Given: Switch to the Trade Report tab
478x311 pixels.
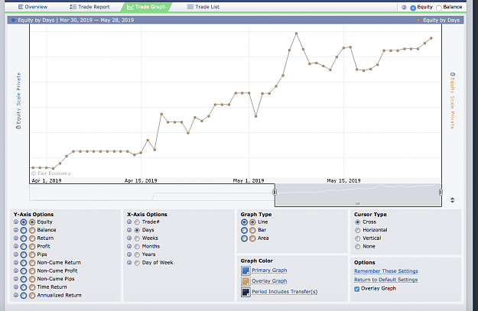Looking at the screenshot, I should tap(89, 7).
